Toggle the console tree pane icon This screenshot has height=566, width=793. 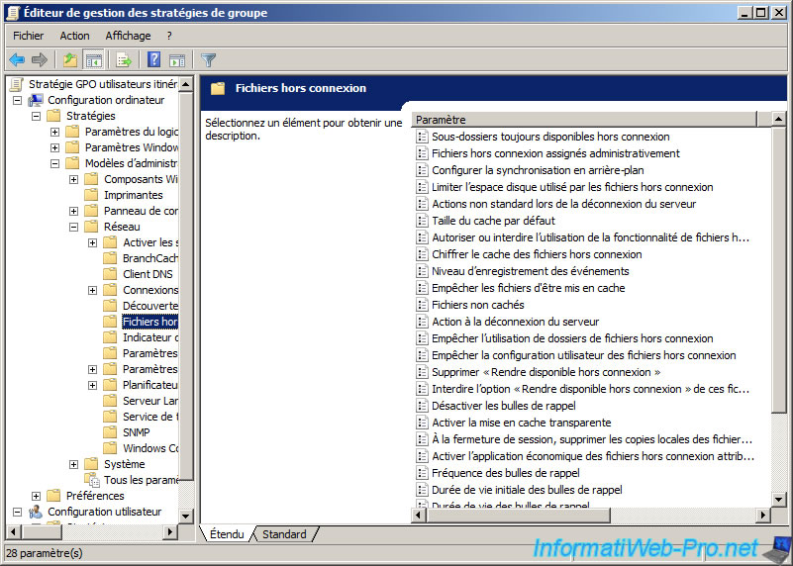tap(94, 60)
